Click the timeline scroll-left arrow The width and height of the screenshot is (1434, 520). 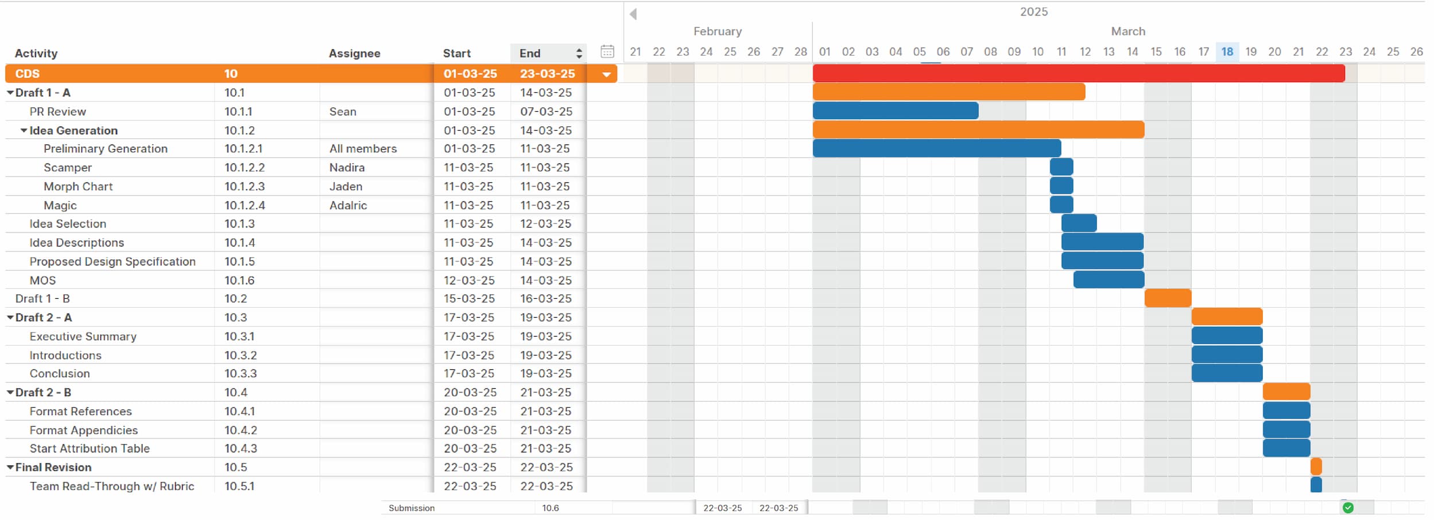click(x=633, y=14)
